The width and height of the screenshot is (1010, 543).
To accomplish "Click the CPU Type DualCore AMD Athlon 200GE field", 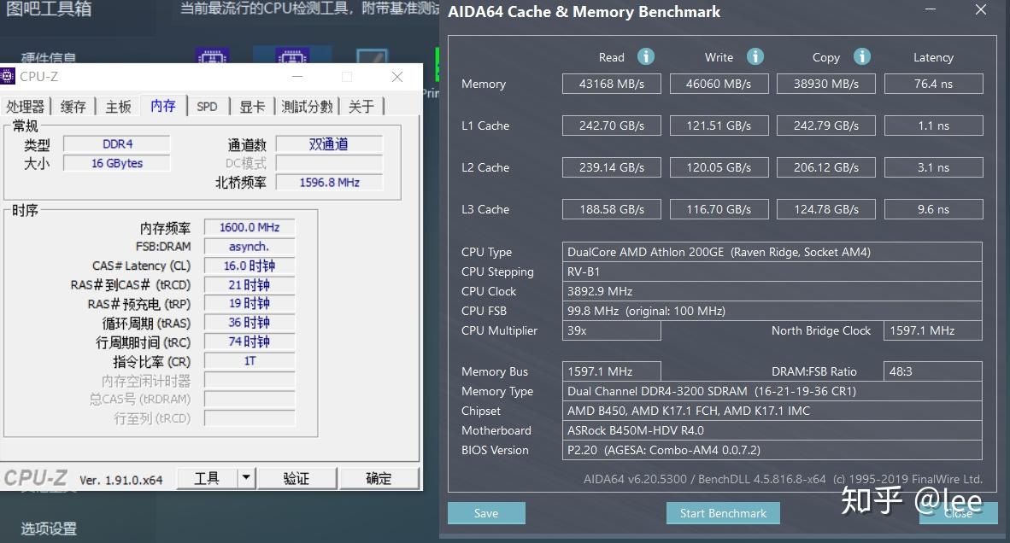I will [772, 252].
